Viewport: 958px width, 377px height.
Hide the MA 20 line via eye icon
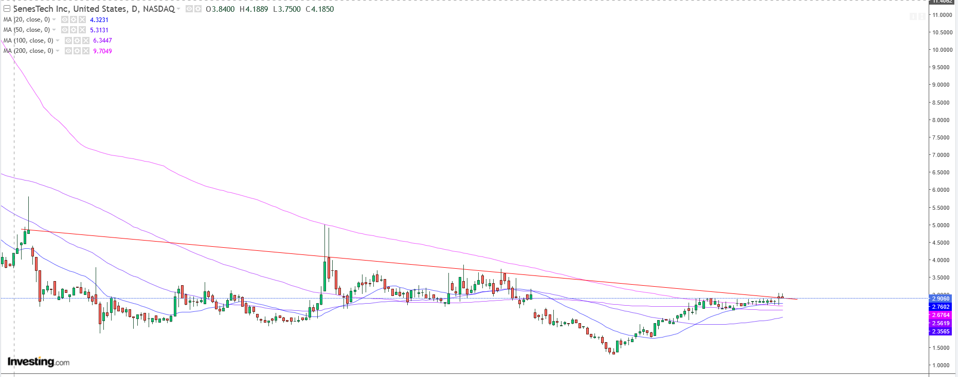click(65, 19)
